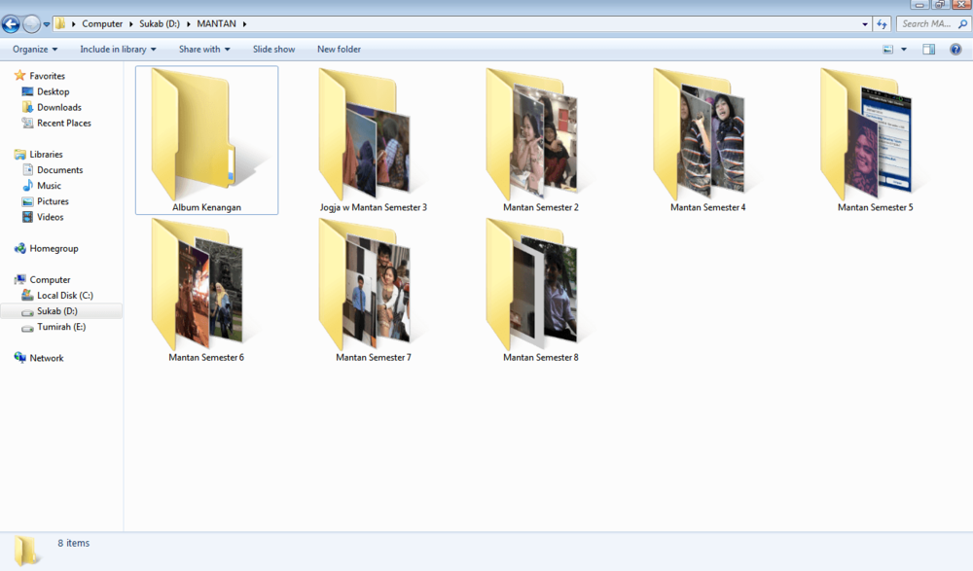Select the Mantan Semester 5 folder
Viewport: 973px width, 571px height.
coord(875,140)
